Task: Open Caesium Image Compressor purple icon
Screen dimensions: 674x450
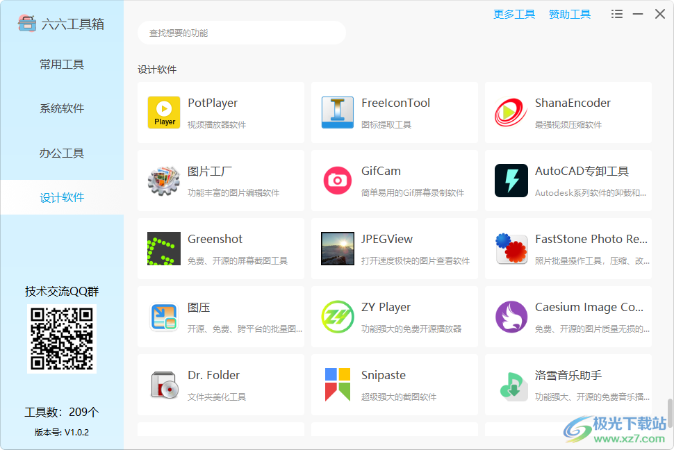Action: click(511, 317)
